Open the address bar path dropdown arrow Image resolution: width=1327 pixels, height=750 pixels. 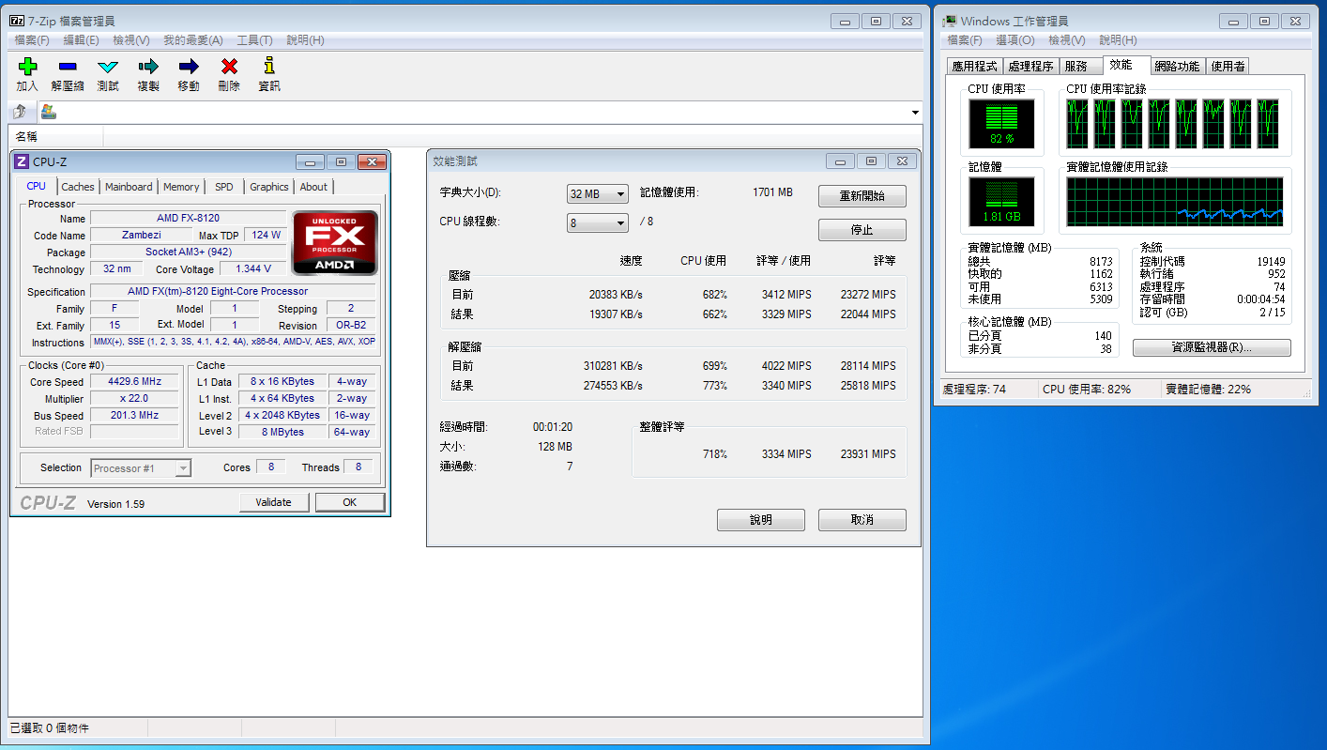coord(915,113)
